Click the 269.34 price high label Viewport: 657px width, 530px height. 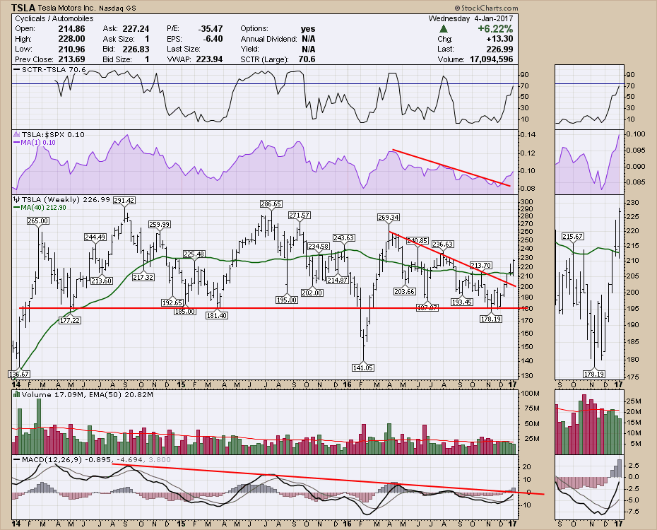[388, 217]
